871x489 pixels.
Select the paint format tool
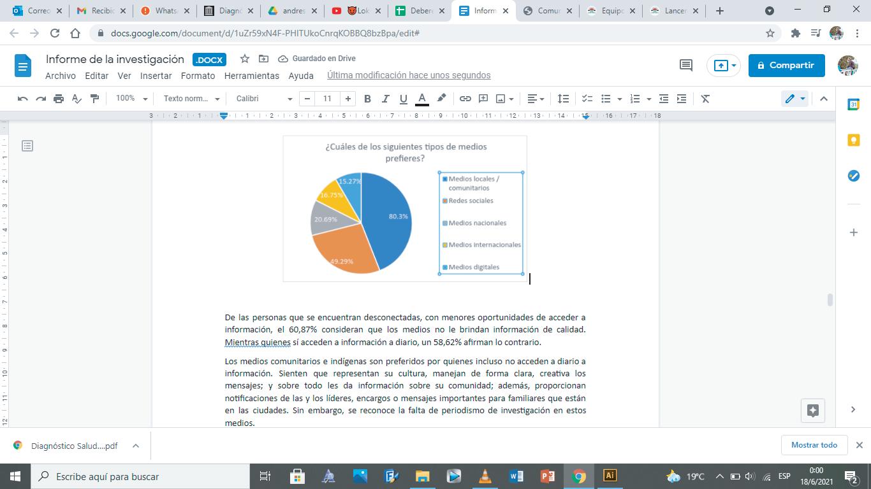click(x=94, y=99)
